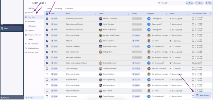
Task: Click Beautiful Apartment rental thumbnail
Action: (x=101, y=19)
